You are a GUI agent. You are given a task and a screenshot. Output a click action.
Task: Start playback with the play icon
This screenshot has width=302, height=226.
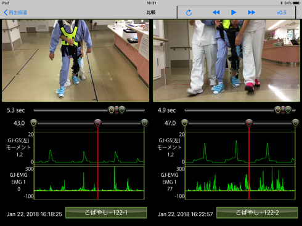coord(234,12)
